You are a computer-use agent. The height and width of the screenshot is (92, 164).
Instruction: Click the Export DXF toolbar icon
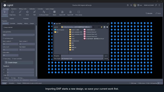70,13
